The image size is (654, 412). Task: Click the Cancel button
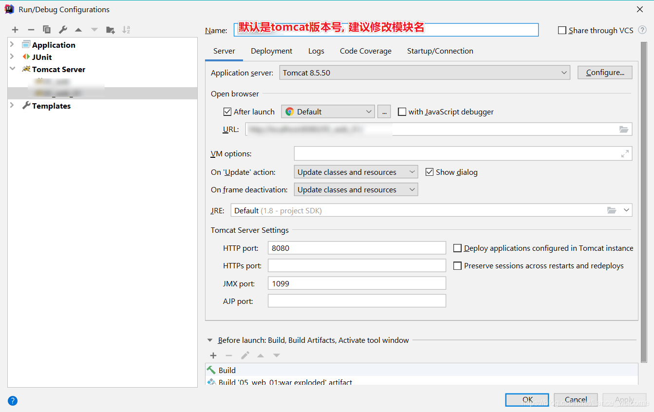pos(576,400)
